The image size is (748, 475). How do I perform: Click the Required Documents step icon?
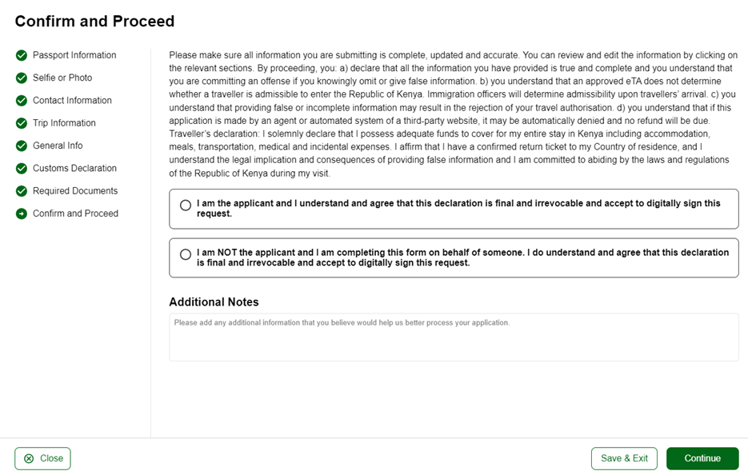pyautogui.click(x=20, y=191)
